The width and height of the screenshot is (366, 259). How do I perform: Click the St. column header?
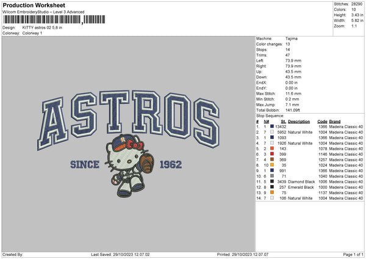coord(284,122)
